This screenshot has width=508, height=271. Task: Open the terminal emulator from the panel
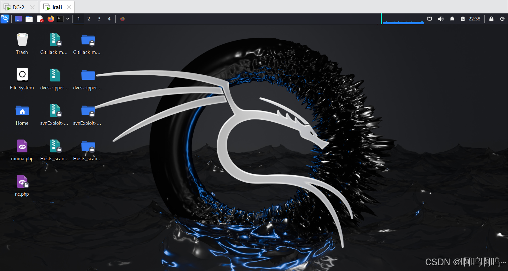[x=60, y=19]
